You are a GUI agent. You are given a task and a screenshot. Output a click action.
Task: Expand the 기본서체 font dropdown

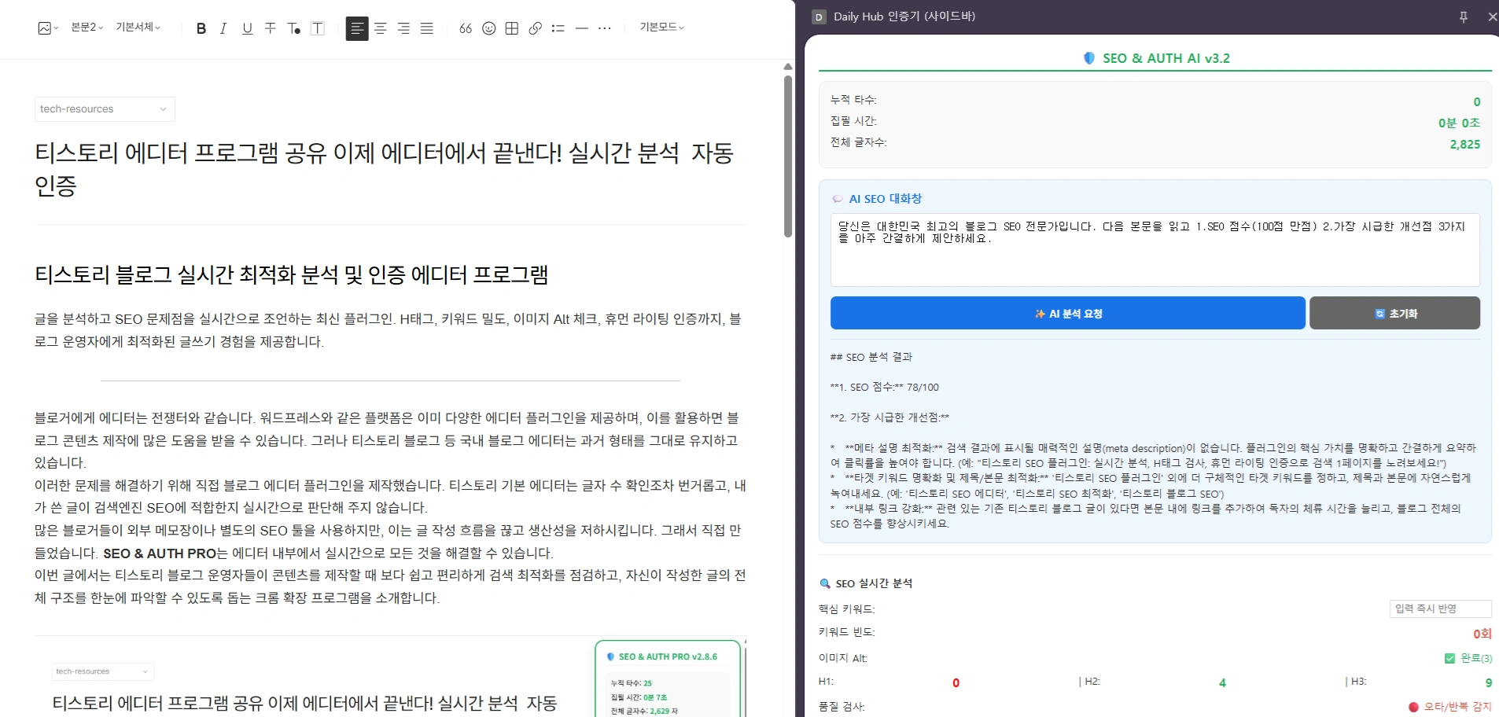[x=138, y=28]
